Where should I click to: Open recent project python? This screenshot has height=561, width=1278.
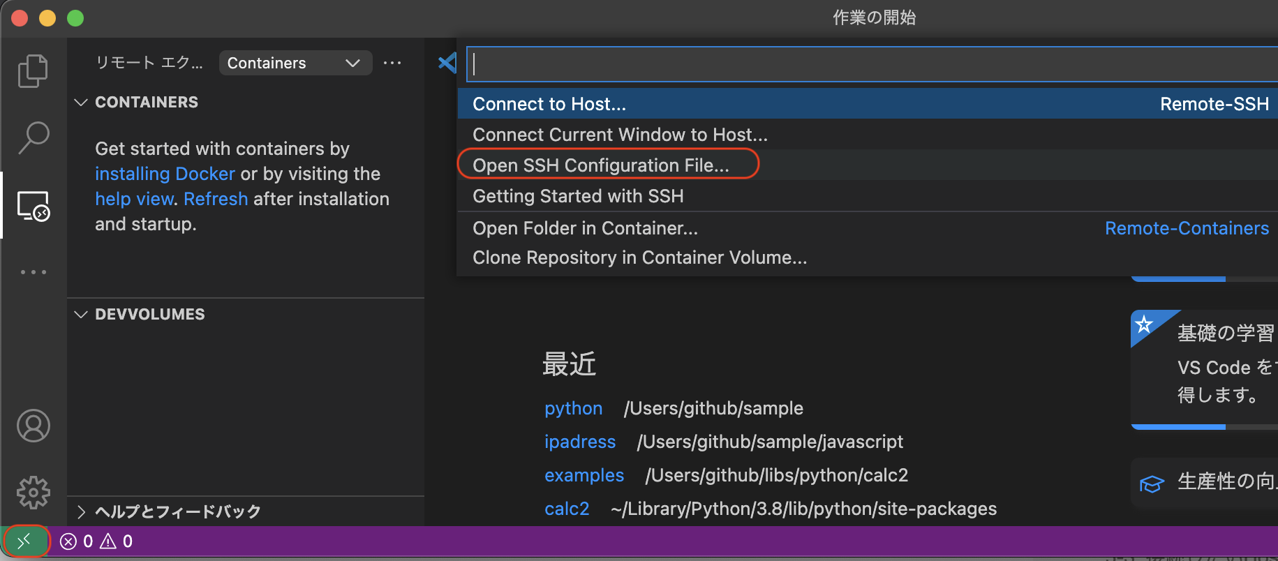coord(573,408)
